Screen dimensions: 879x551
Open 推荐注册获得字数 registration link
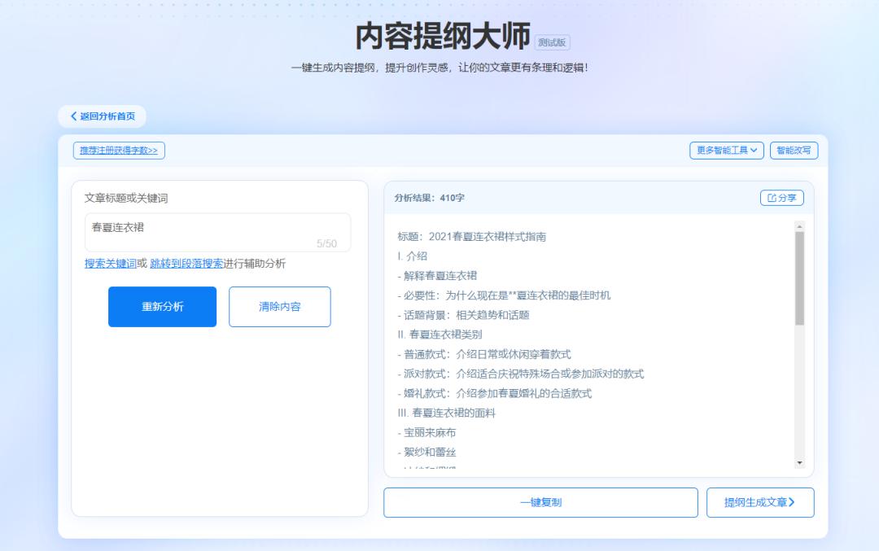tap(117, 151)
